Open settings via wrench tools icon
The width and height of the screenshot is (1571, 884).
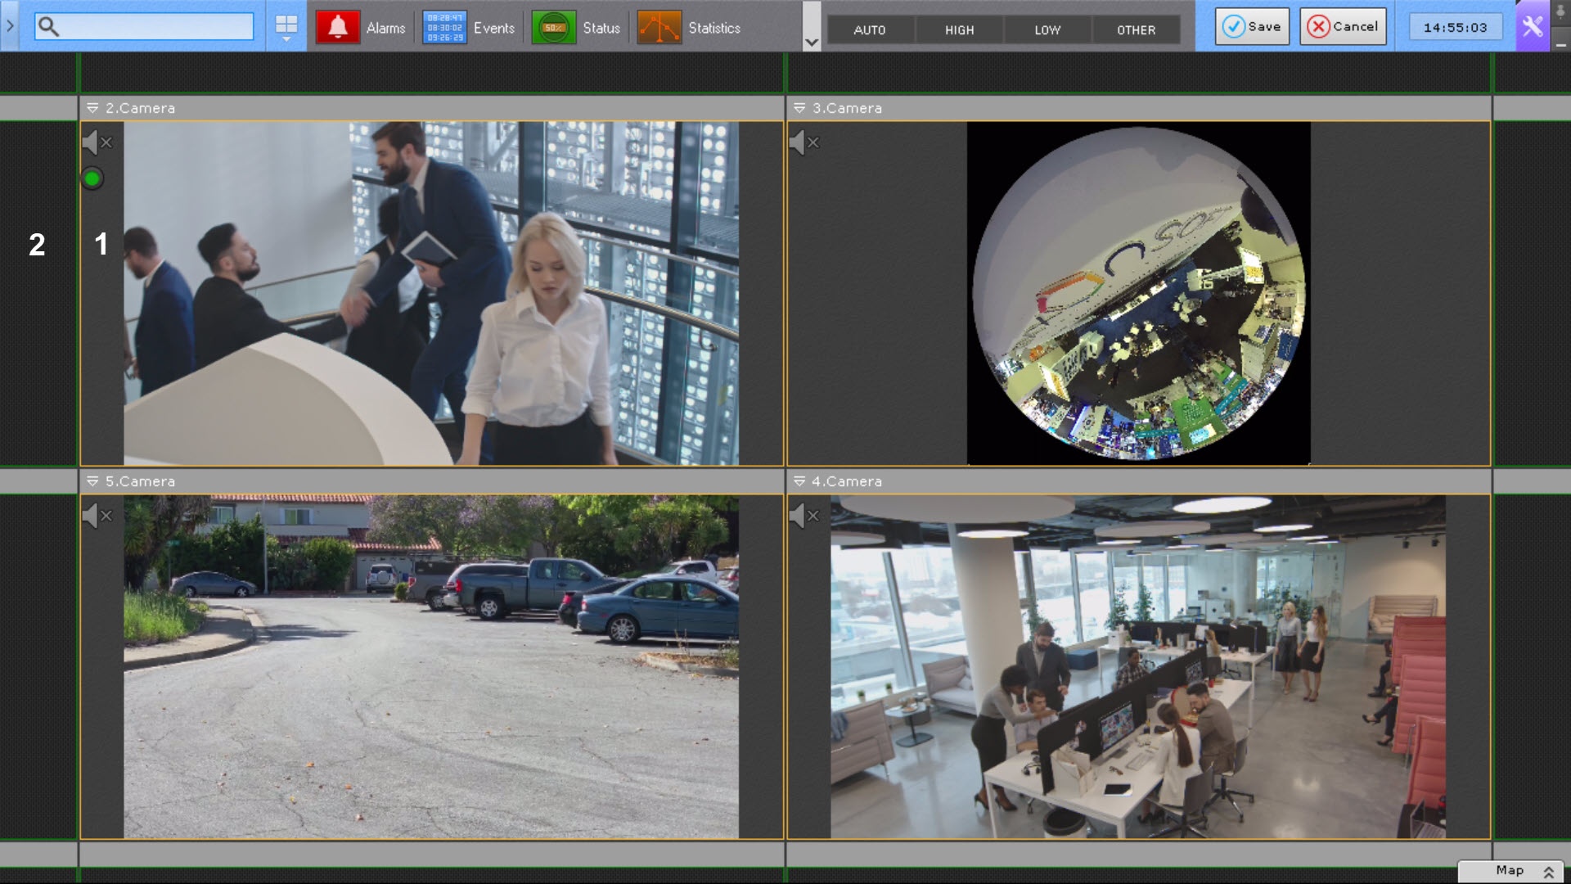(1533, 27)
